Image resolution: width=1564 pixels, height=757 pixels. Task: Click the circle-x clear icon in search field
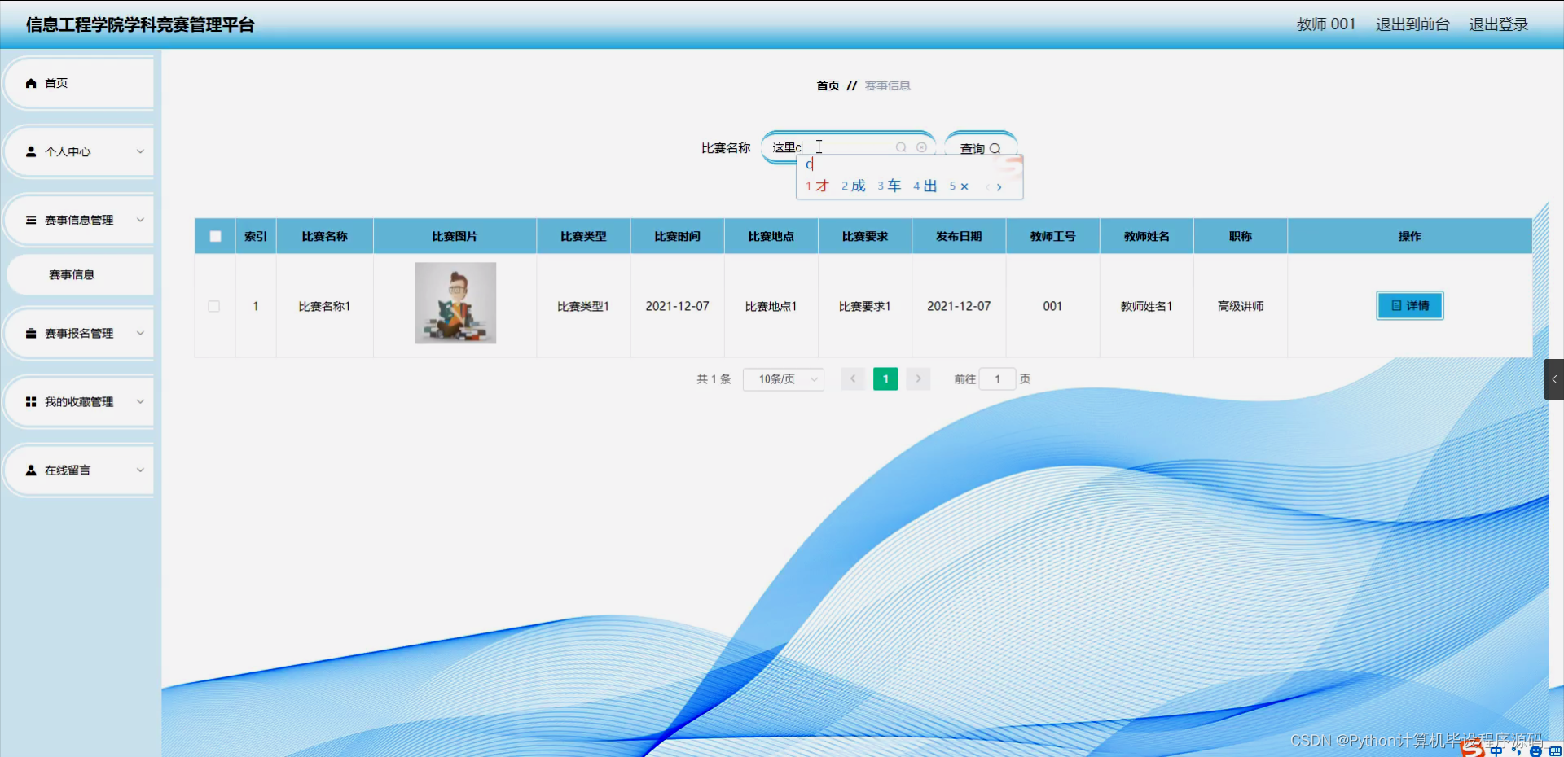coord(921,147)
